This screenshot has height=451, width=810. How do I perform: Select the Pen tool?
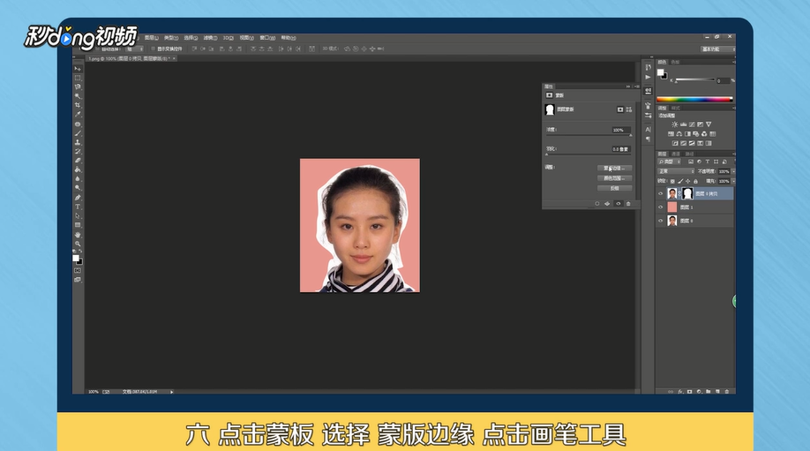point(78,198)
